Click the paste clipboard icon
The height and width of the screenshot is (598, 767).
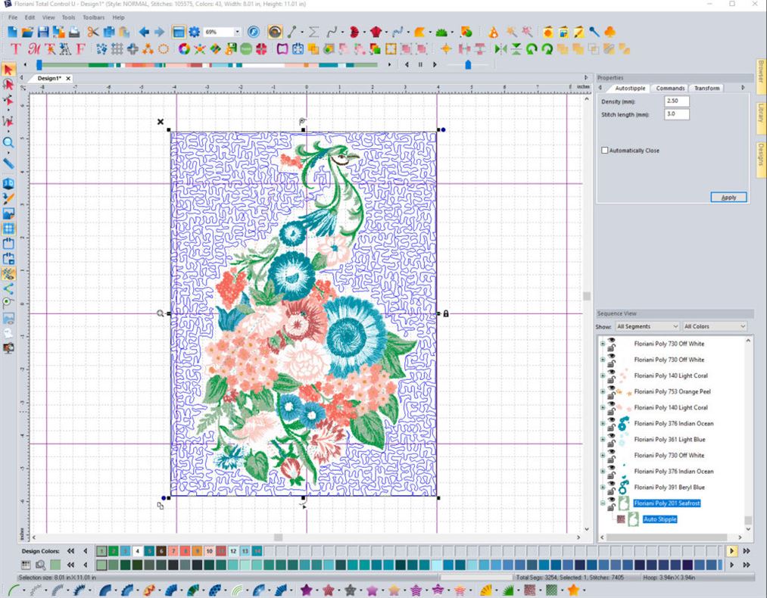point(123,33)
